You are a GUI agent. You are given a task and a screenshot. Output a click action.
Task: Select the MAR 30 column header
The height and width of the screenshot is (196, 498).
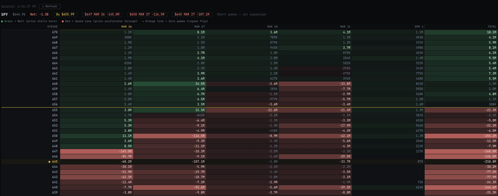coord(272,27)
